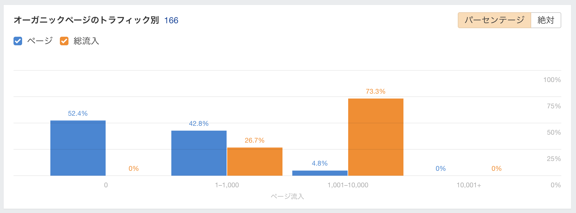Switch to 絶対 view
The image size is (576, 213).
point(546,20)
